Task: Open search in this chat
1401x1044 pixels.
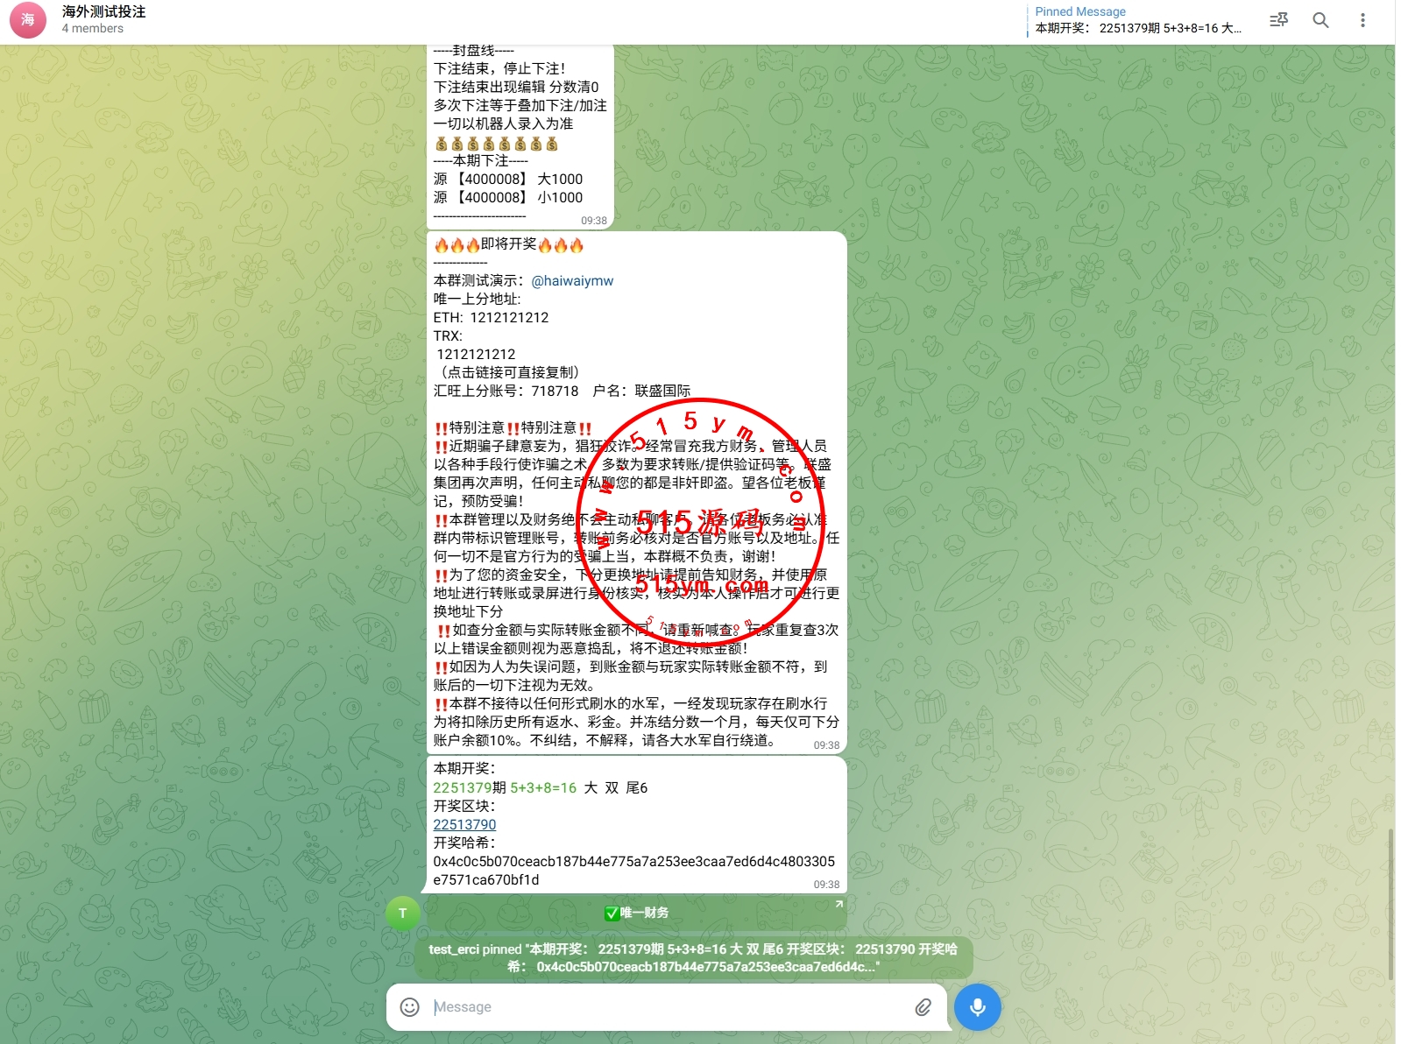Action: 1320,20
